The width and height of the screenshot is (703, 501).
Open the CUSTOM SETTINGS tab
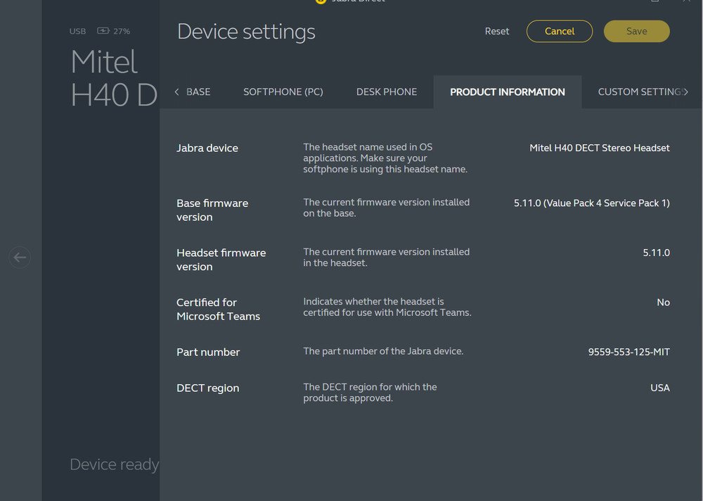pyautogui.click(x=638, y=91)
